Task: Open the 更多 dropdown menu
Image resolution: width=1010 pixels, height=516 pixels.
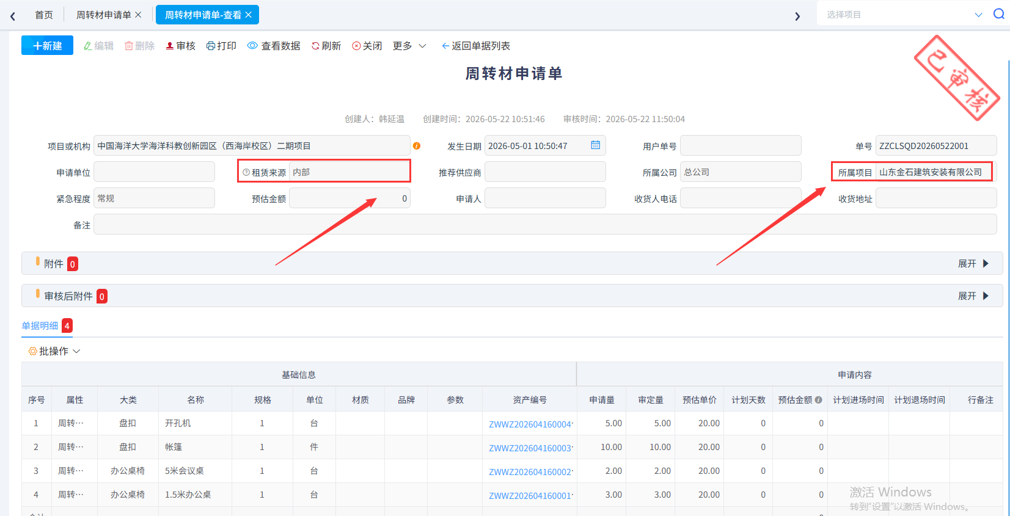Action: click(x=409, y=46)
